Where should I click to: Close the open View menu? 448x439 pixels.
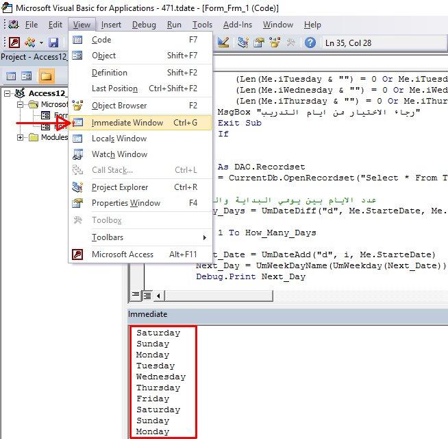pos(82,25)
